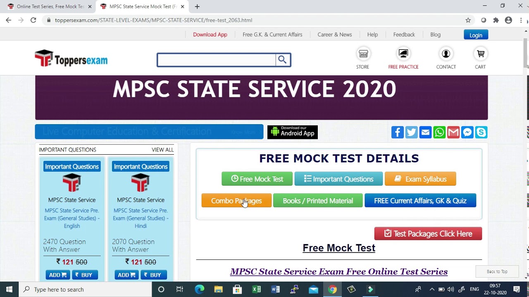Open Download App menu link

[x=210, y=35]
